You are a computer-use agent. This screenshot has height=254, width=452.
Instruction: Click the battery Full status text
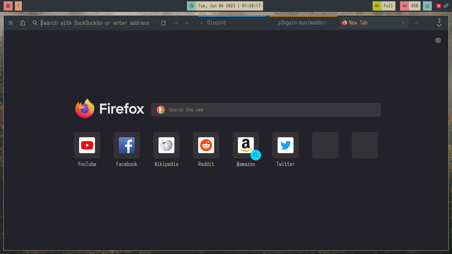tap(388, 6)
